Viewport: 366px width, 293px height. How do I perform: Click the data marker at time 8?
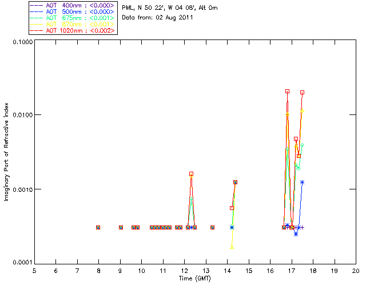[98, 227]
